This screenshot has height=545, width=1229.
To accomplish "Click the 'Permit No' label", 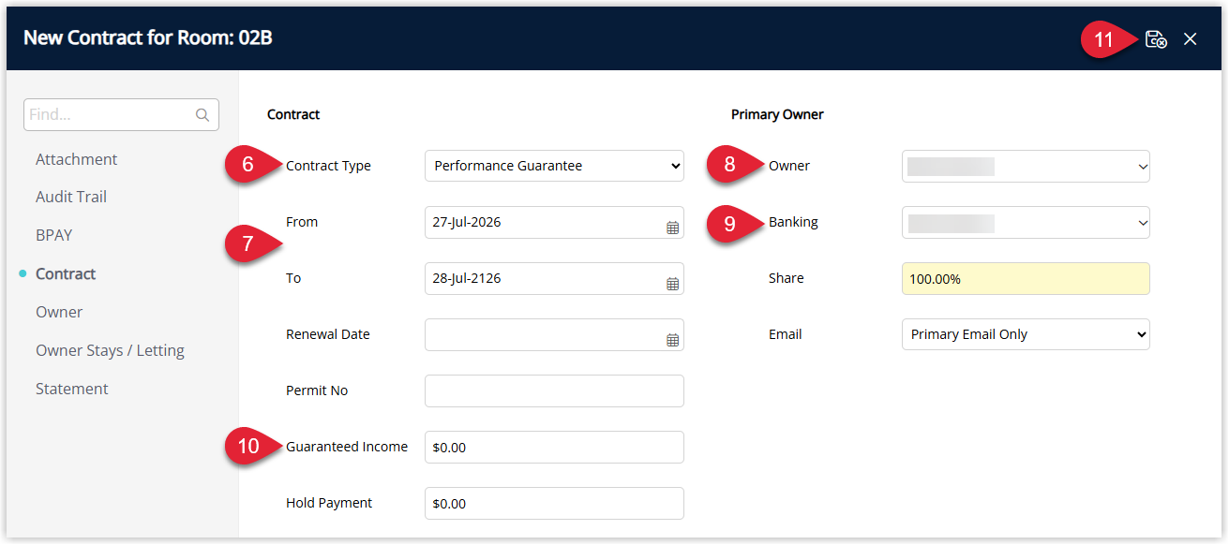I will (x=317, y=390).
